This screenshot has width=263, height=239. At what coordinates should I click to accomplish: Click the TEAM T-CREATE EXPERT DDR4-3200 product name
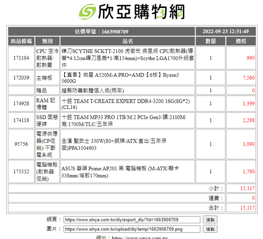point(126,104)
